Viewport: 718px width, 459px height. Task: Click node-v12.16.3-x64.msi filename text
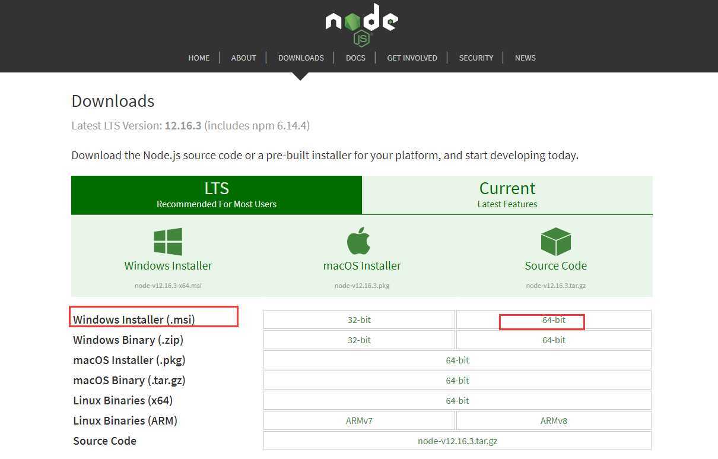coord(168,286)
